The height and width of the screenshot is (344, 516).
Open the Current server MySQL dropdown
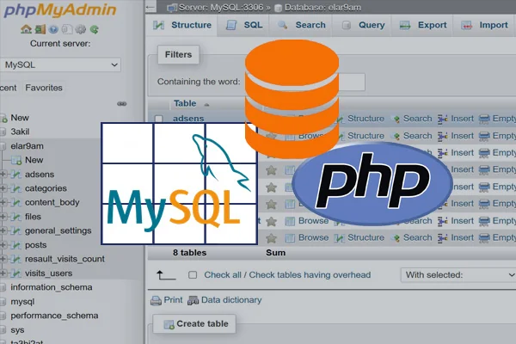60,64
